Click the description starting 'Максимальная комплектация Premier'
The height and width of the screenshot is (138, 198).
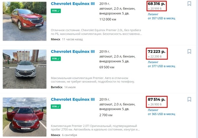click(96, 80)
